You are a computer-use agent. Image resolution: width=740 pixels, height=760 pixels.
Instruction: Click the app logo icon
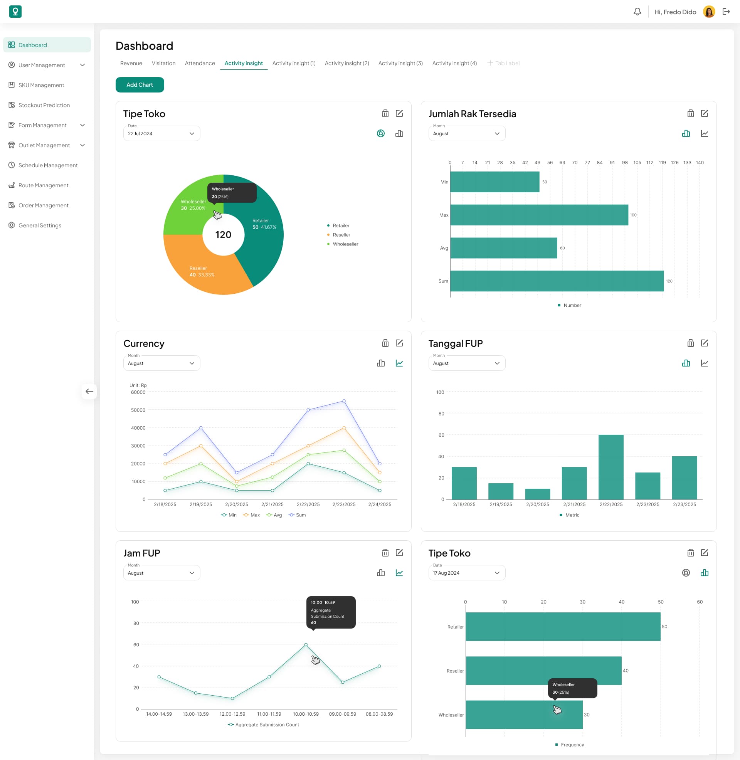[x=15, y=12]
